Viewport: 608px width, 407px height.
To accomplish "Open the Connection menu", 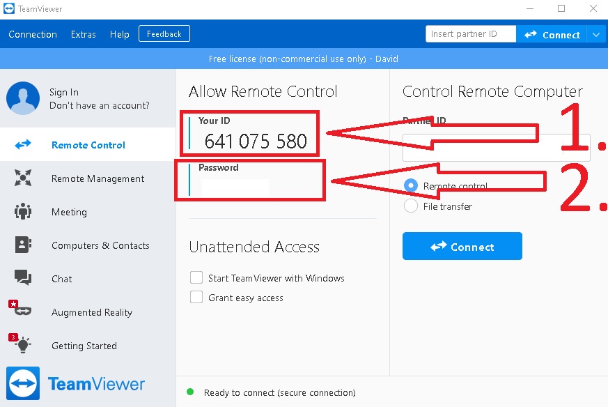I will click(x=33, y=34).
